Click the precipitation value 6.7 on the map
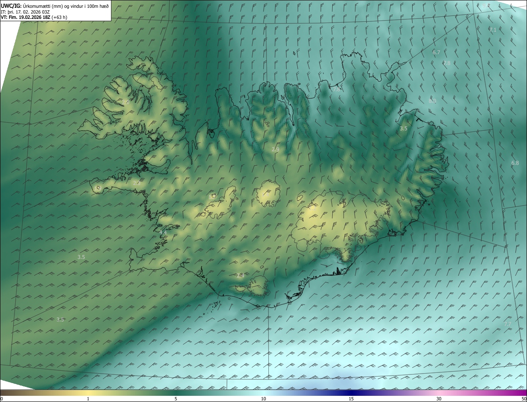Viewport: 527px width, 402px height. (436, 53)
